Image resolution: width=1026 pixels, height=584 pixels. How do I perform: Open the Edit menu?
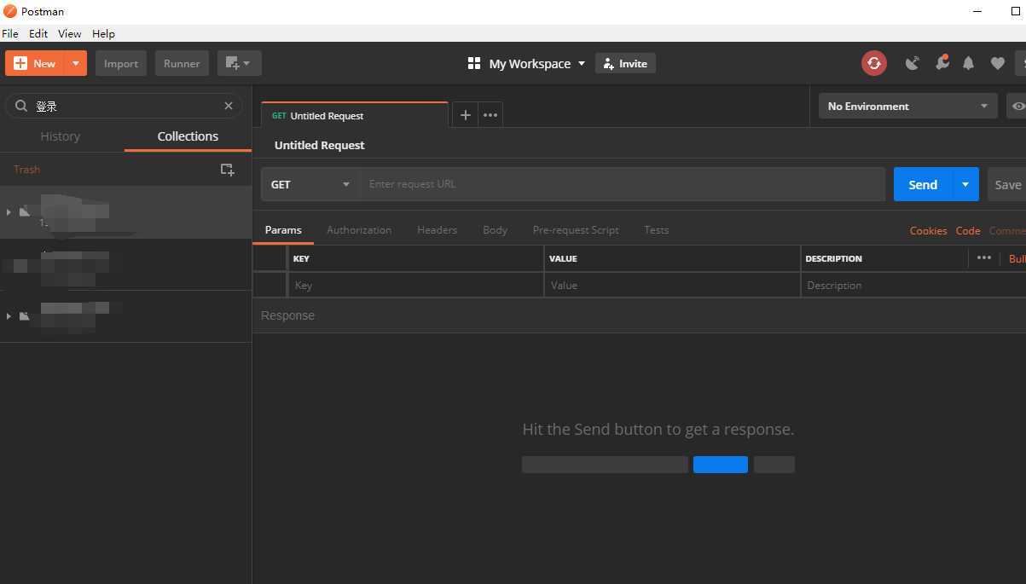click(38, 33)
